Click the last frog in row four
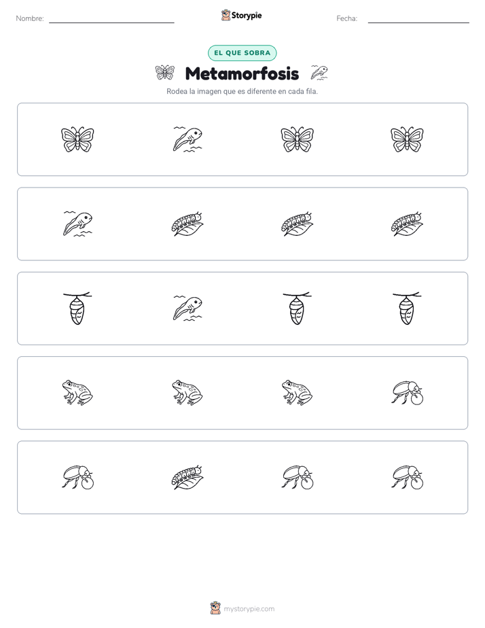Screen dimensions: 485x628 click(x=298, y=393)
